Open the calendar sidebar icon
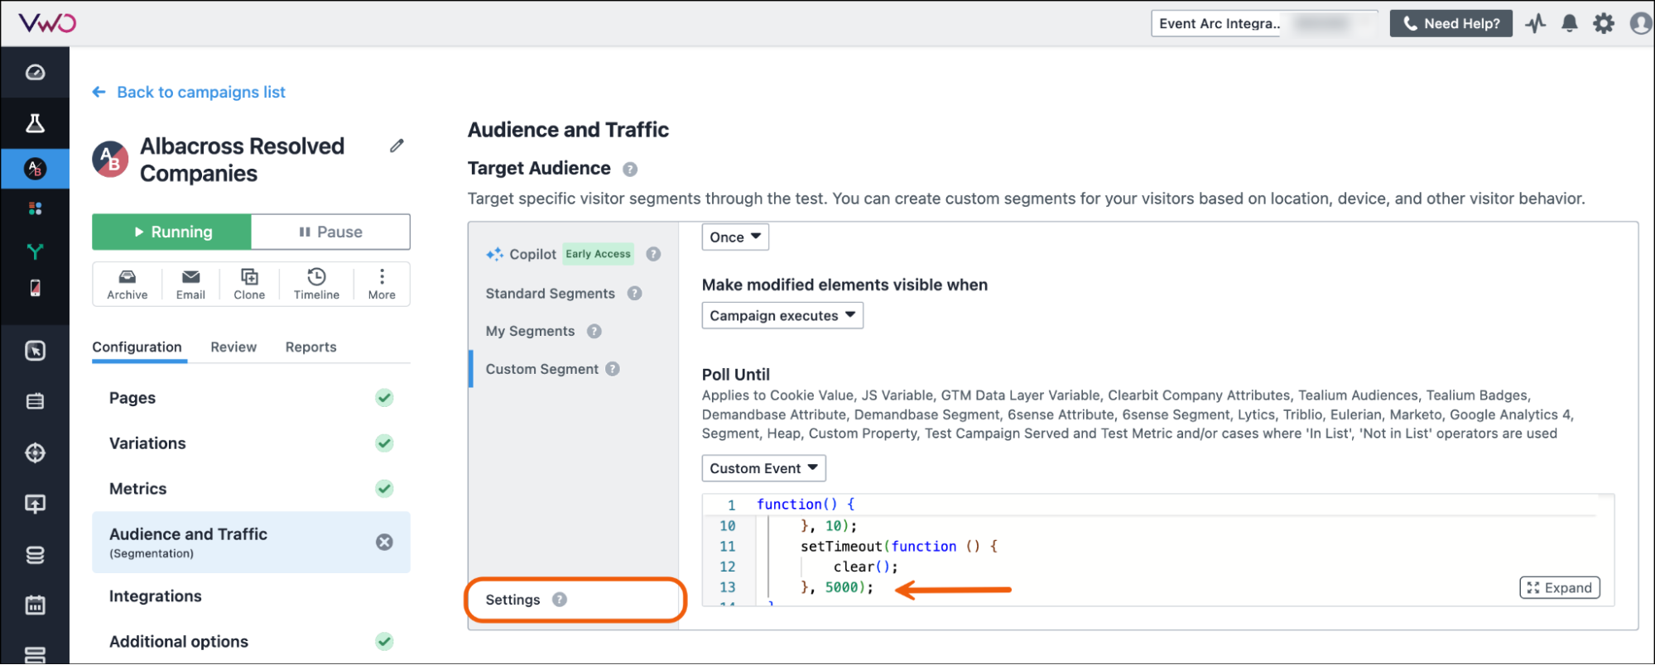The image size is (1655, 665). coord(35,605)
